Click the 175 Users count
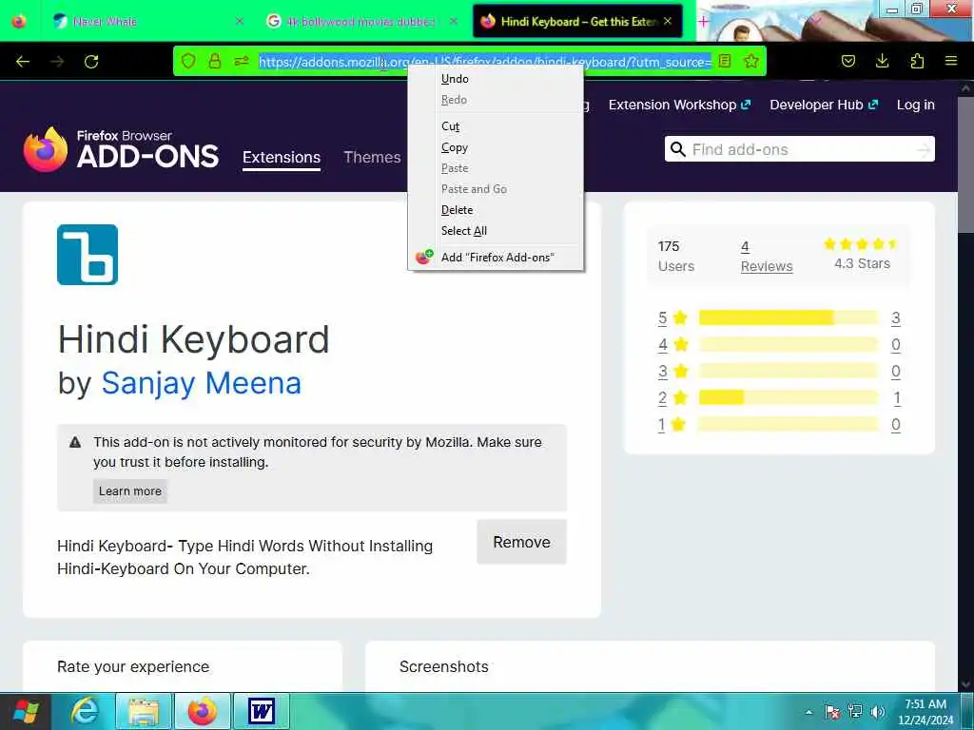The width and height of the screenshot is (974, 730). tap(676, 257)
